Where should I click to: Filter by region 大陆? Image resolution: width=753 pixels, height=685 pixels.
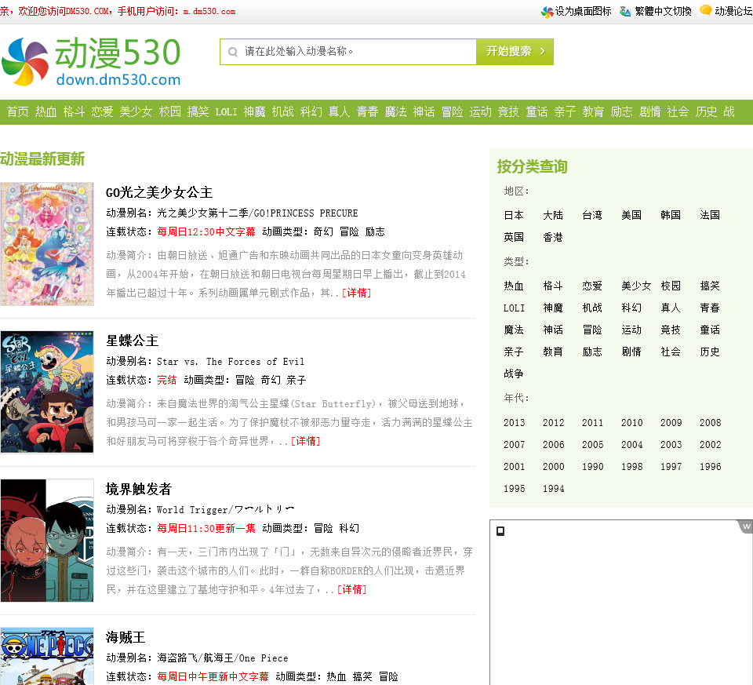553,215
